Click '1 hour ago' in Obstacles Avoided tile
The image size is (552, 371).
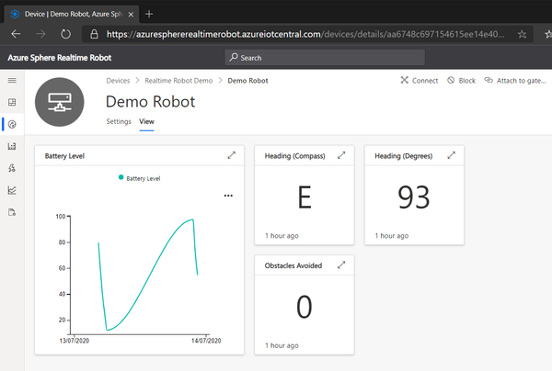click(282, 345)
